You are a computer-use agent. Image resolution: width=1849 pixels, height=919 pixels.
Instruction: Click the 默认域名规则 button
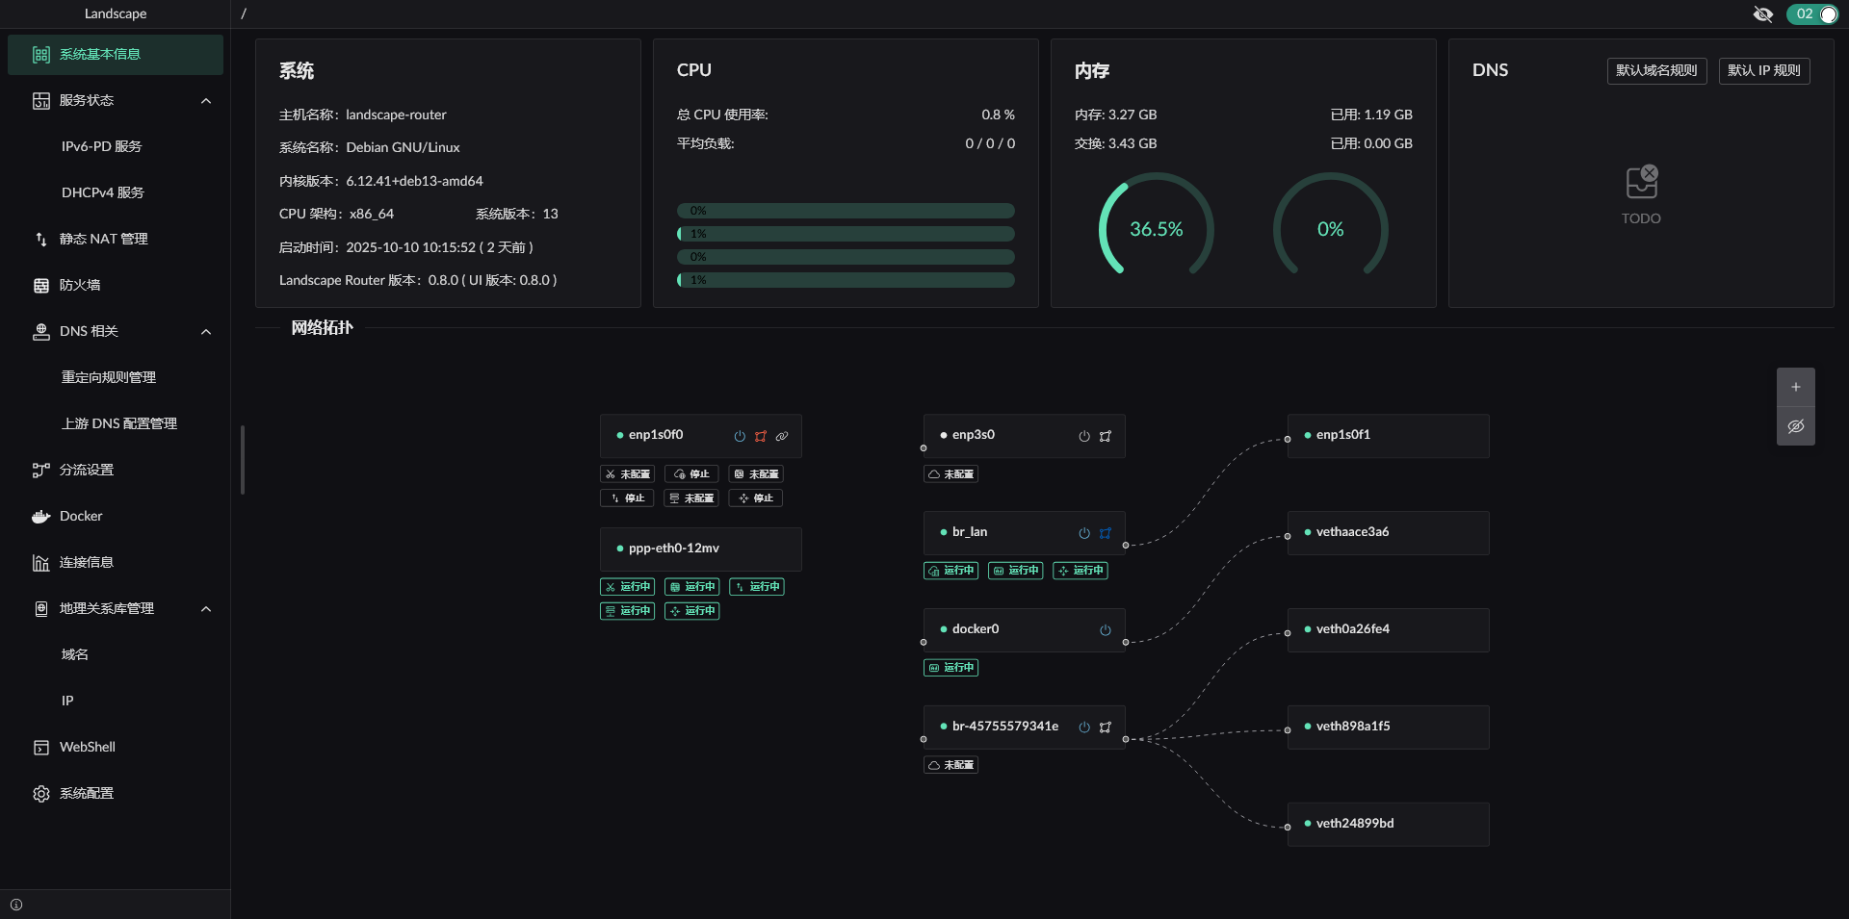[1656, 70]
